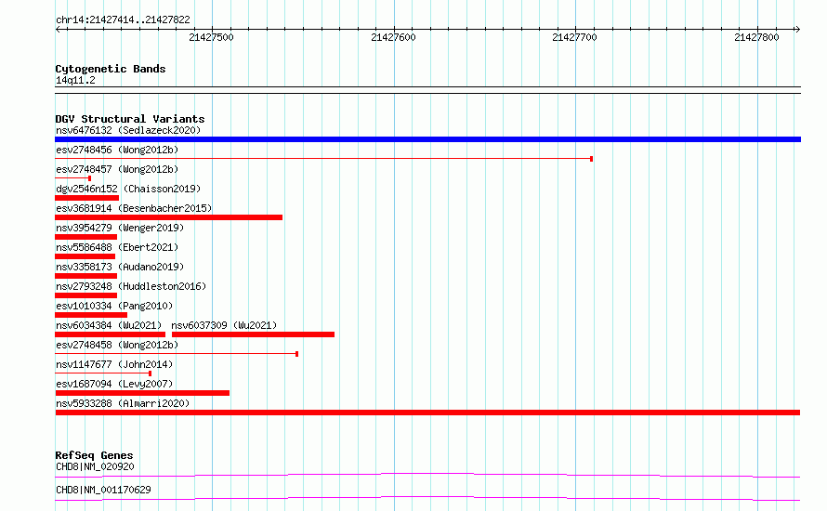Click the end marker of esv2748456 line
Viewport: 827px width, 511px height.
592,159
